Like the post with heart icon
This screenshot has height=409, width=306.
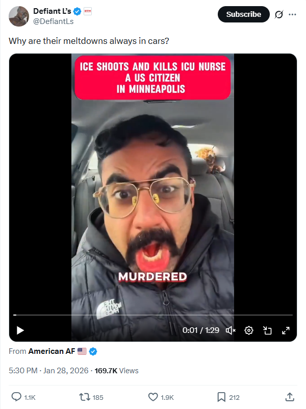click(153, 397)
